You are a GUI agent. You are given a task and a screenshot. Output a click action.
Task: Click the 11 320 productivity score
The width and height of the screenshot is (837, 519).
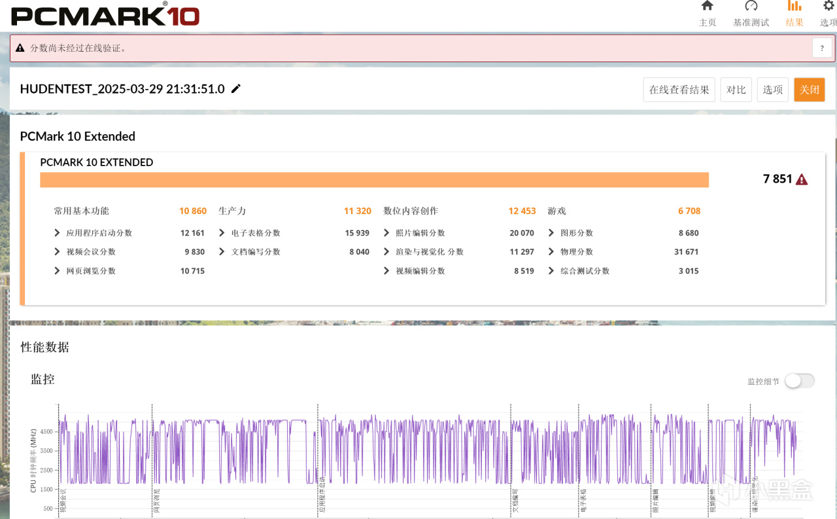(x=358, y=211)
